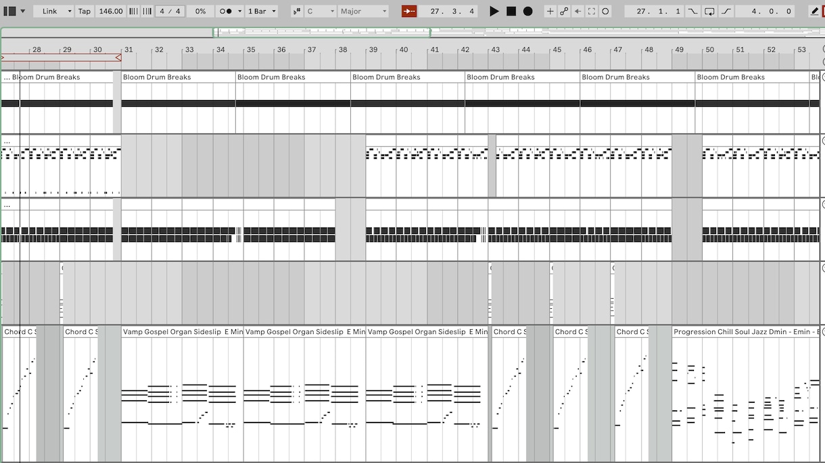
Task: Select Bloom Drum Breaks clip at bar 31
Action: pos(179,77)
